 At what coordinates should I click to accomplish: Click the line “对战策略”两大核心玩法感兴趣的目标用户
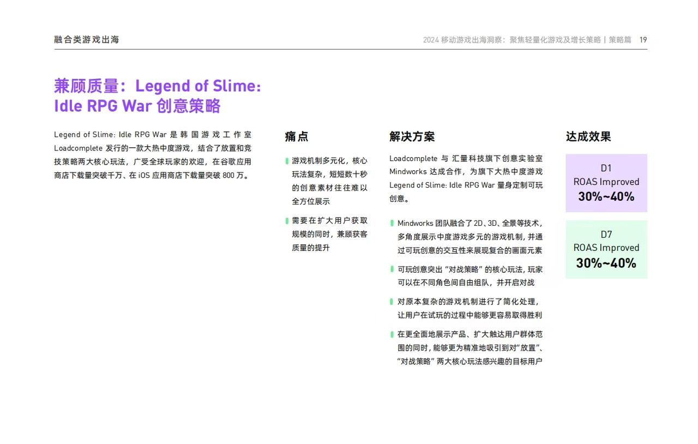(x=470, y=361)
